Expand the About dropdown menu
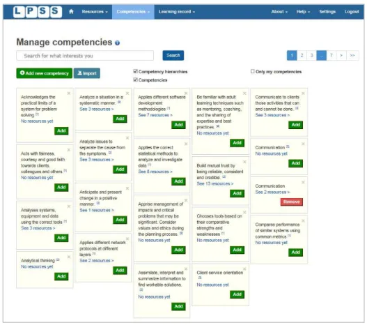 pos(279,11)
